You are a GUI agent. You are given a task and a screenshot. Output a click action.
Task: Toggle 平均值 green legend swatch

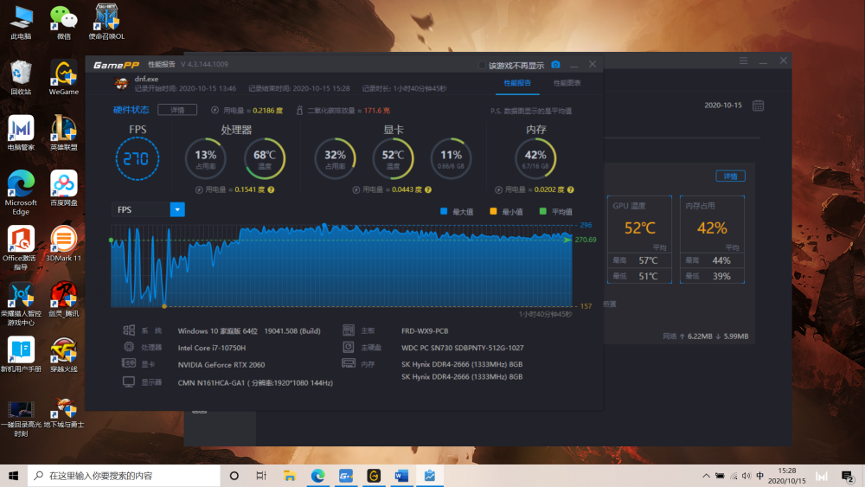tap(543, 211)
